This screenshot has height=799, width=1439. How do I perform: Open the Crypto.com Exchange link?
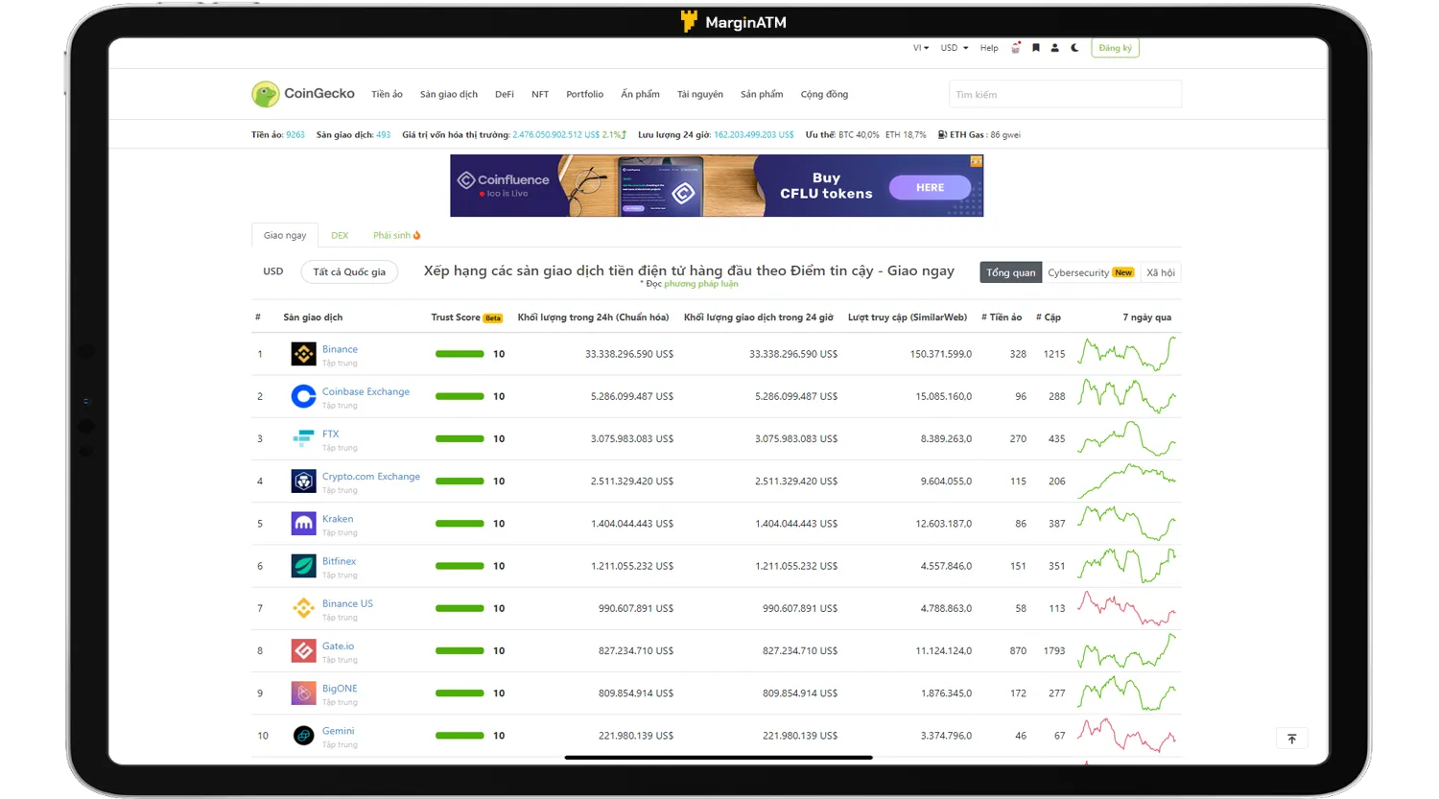(x=371, y=476)
